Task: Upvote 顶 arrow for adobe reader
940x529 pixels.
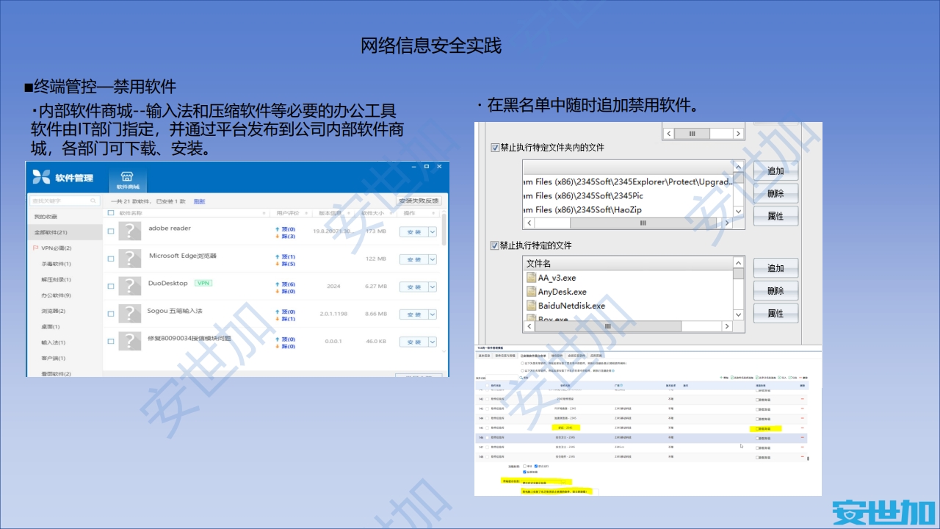Action: (277, 229)
